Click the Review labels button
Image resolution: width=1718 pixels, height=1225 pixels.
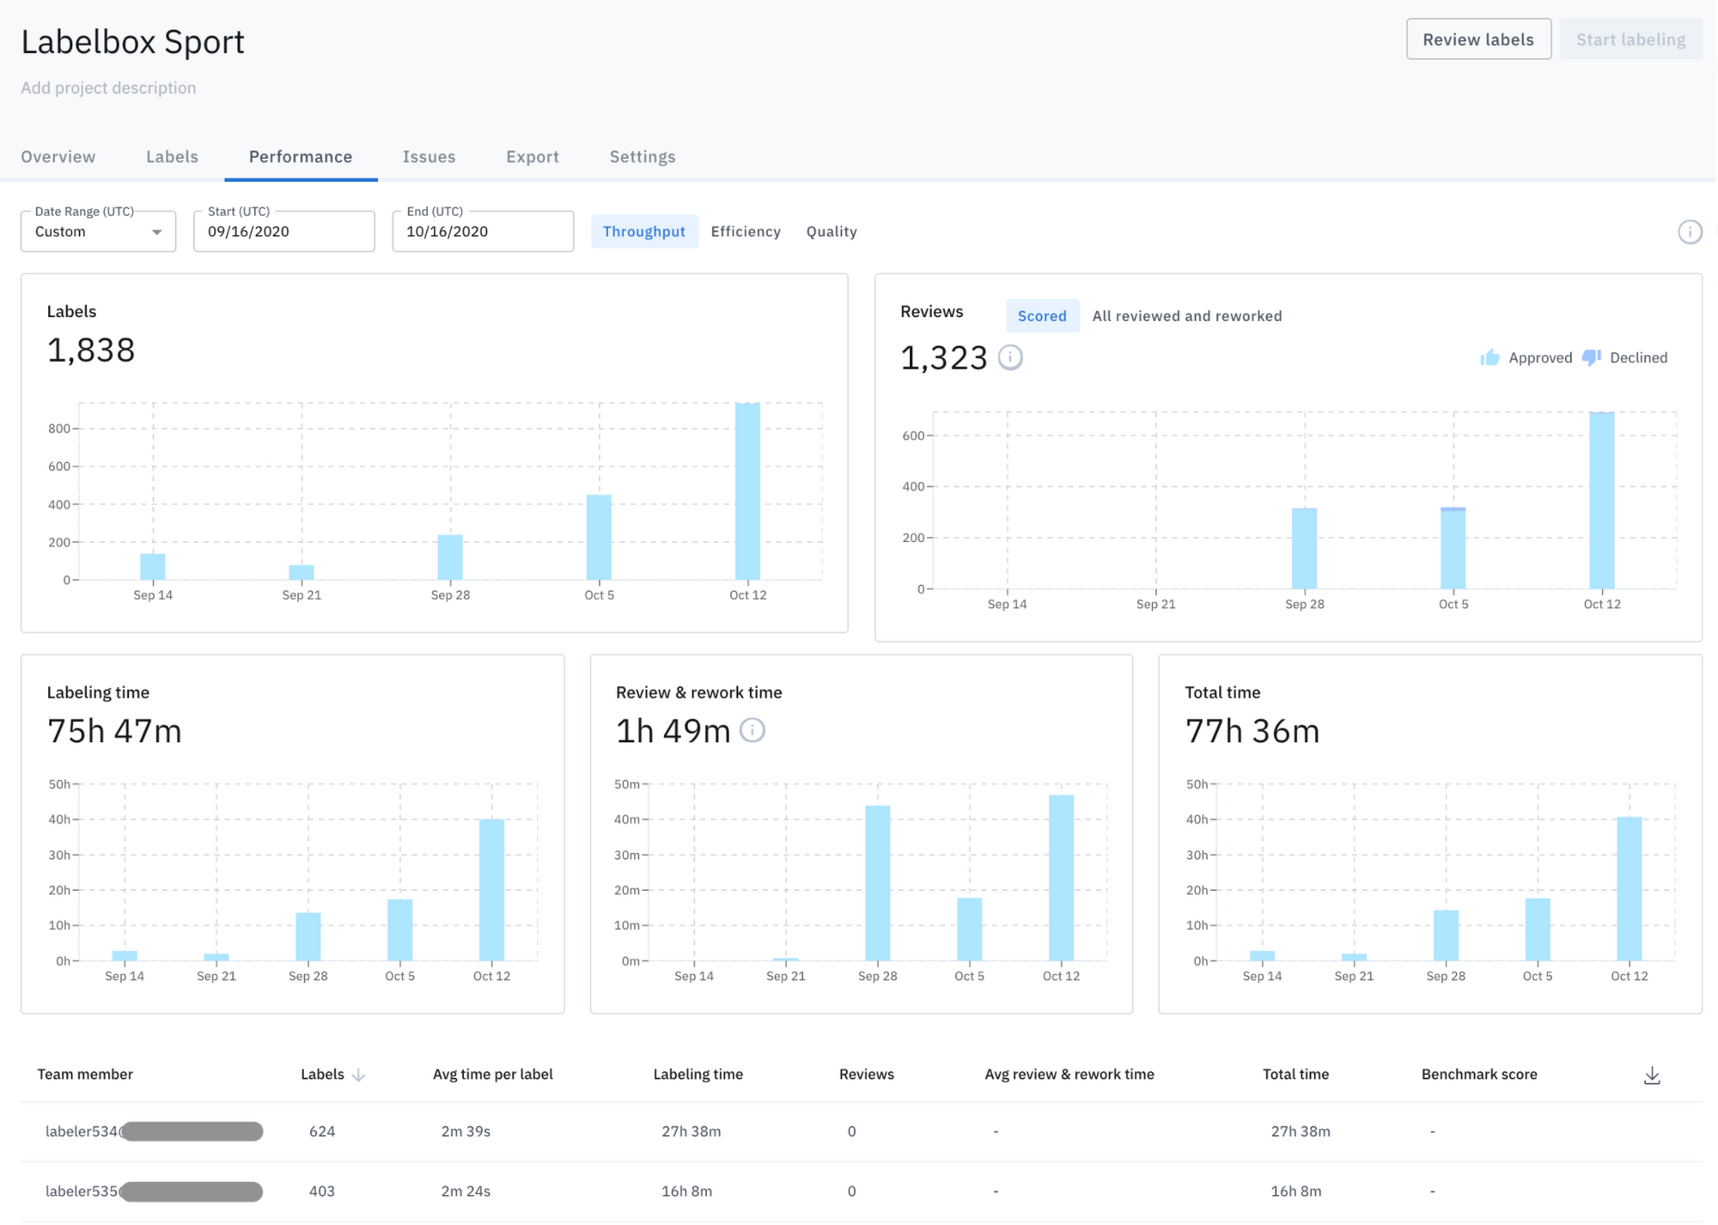(x=1478, y=40)
